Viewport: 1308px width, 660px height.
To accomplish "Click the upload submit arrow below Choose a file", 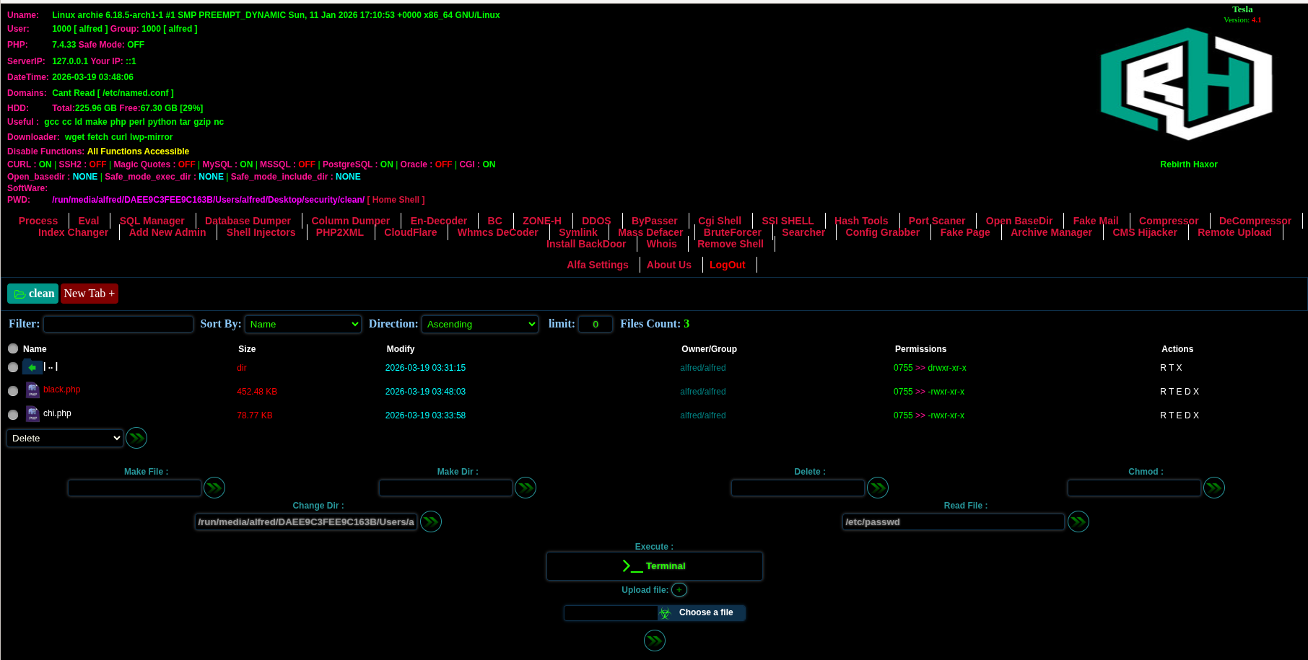I will (x=655, y=641).
